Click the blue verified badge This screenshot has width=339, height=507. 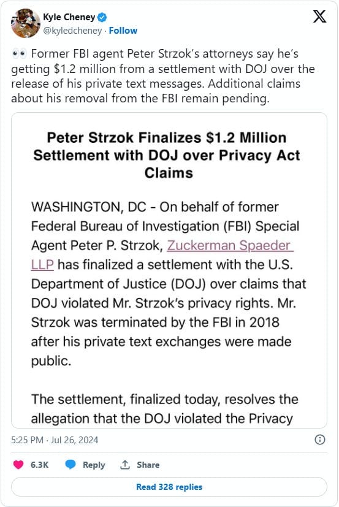[x=102, y=17]
